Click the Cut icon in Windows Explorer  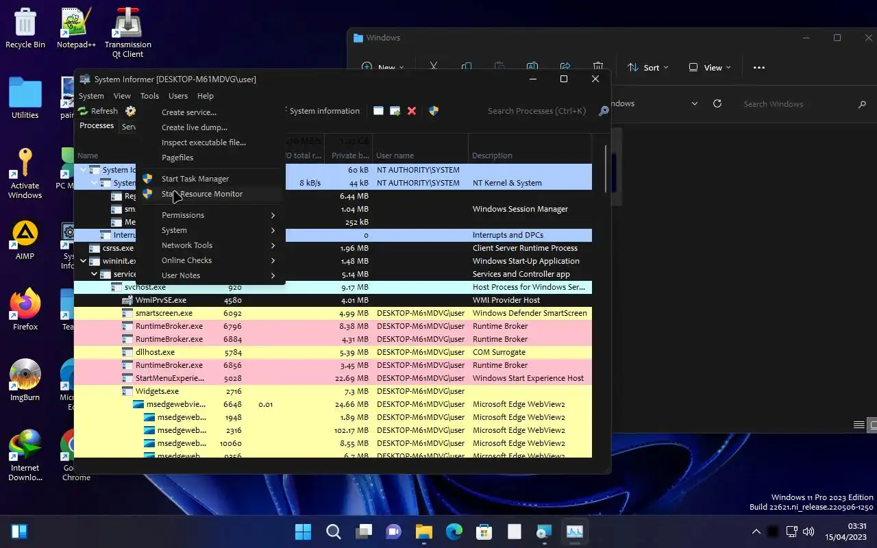click(434, 67)
